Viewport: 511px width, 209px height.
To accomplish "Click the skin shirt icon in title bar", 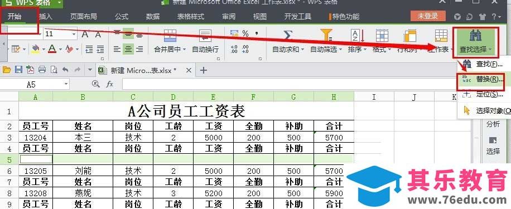I will click(x=483, y=16).
